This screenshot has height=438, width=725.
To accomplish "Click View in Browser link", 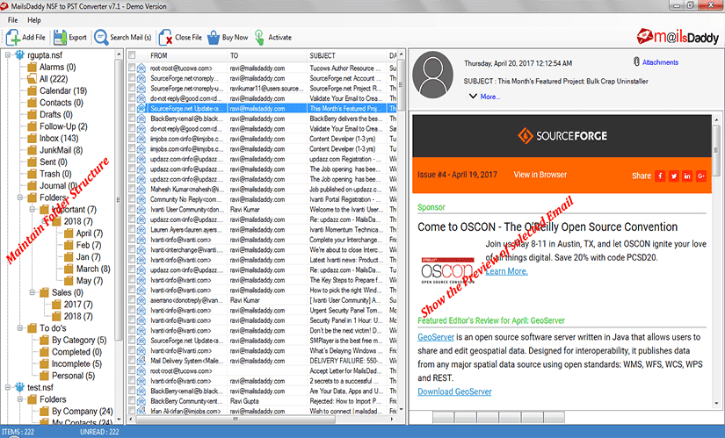I will pos(540,175).
